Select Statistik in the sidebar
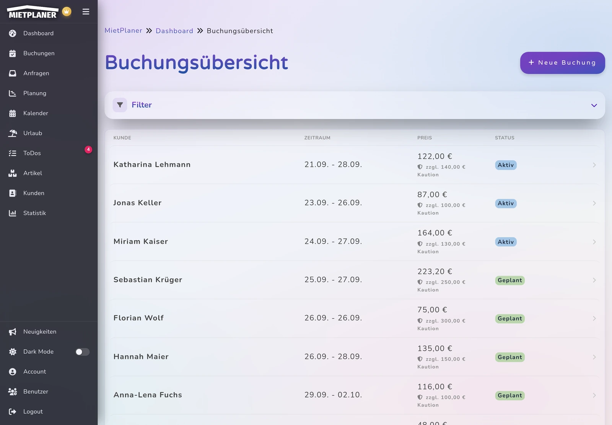 pos(49,213)
